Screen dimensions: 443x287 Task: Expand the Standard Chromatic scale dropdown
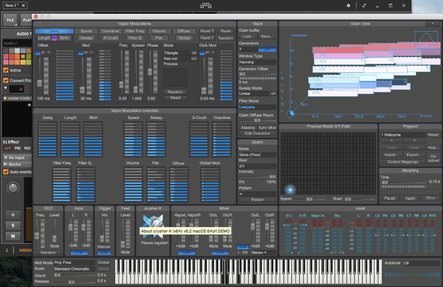pyautogui.click(x=74, y=269)
